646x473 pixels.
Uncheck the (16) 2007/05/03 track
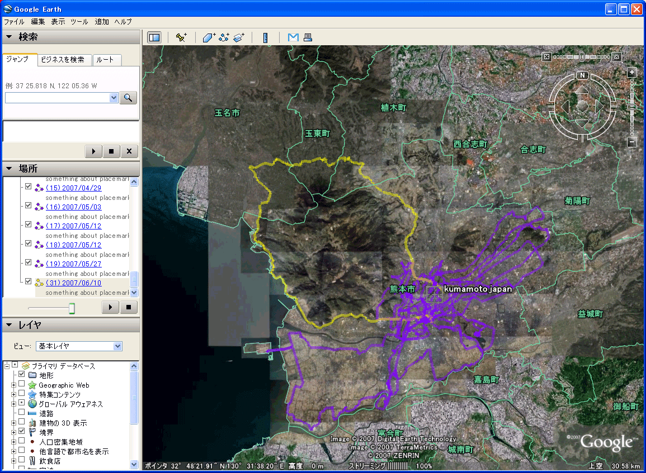point(28,206)
